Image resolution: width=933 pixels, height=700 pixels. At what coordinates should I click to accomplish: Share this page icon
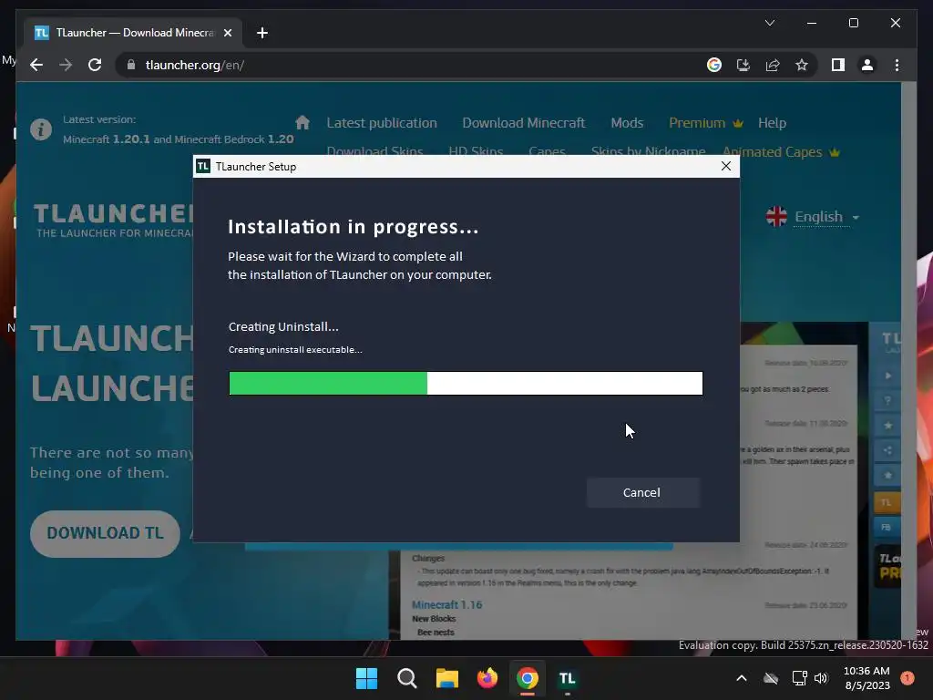773,65
